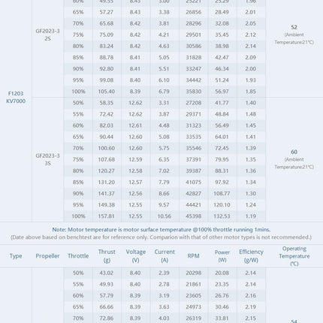Viewport: 323px width, 323px height.
Task: Click the Efficiency (g/W) column header
Action: point(251,256)
